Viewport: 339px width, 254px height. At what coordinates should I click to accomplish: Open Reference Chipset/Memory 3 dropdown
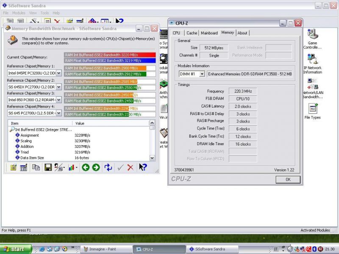point(59,100)
